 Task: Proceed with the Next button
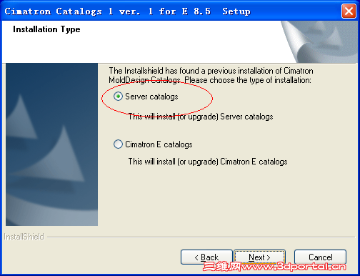(259, 257)
